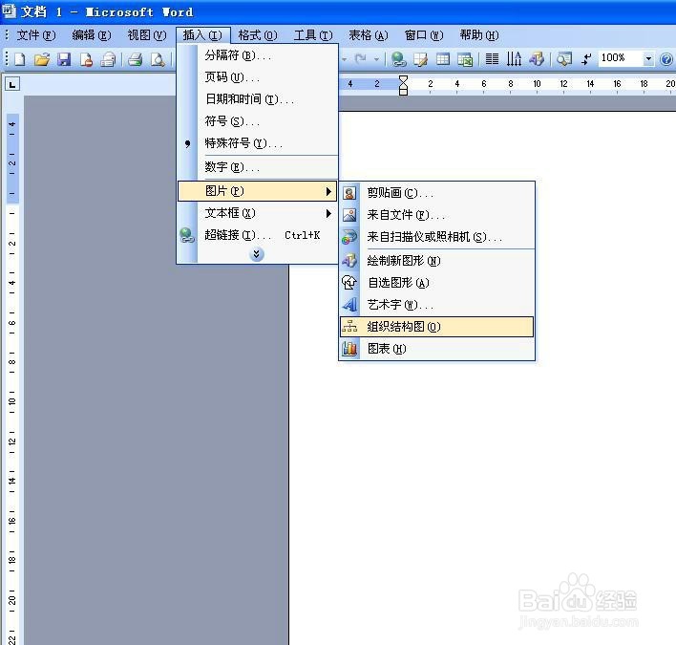Expand the 图片(P) submenu arrow
This screenshot has width=676, height=645.
click(x=329, y=191)
